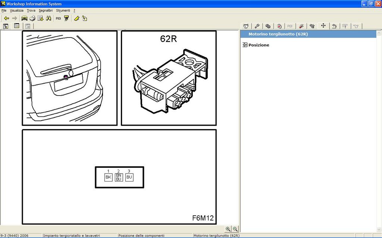Close the Workshop Information System window
Screen dimensions: 382x238
tap(378, 4)
